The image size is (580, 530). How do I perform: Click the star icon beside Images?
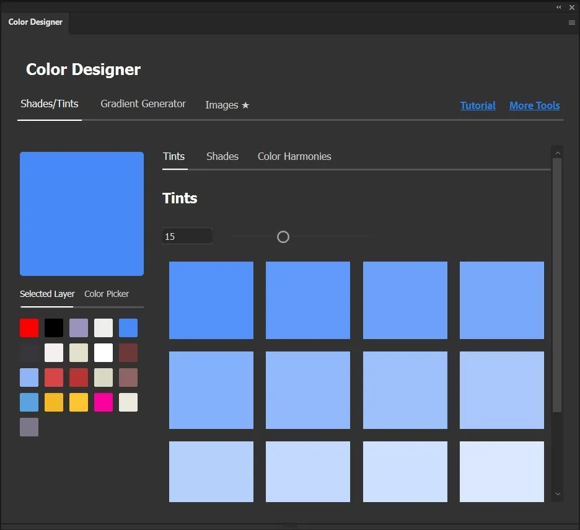pyautogui.click(x=245, y=105)
